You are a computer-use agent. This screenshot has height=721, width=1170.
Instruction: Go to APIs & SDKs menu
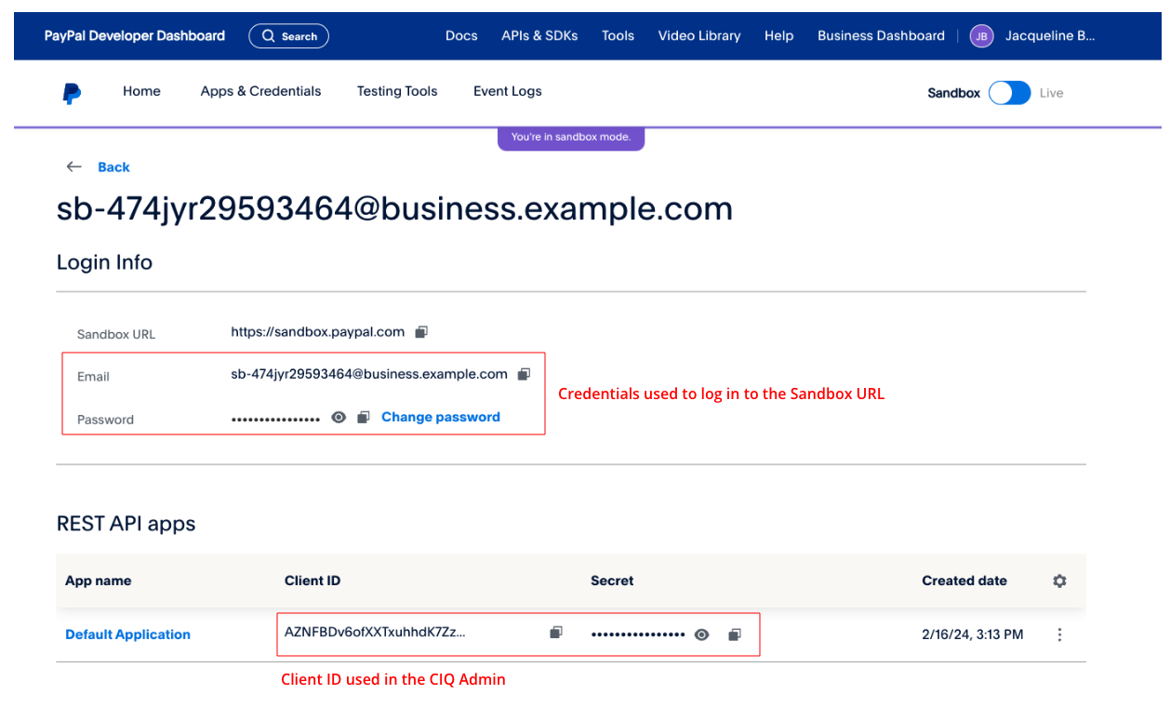pos(539,36)
